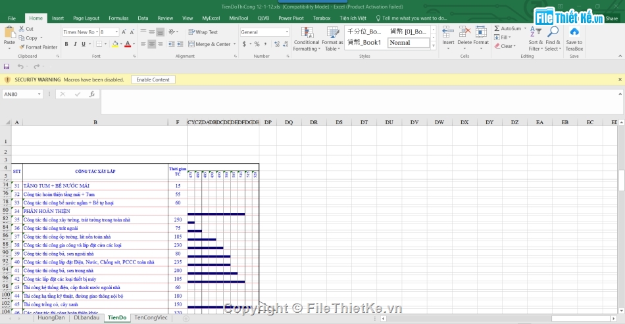The image size is (625, 324).
Task: Open the font name dropdown Times New Roman
Action: pyautogui.click(x=96, y=32)
